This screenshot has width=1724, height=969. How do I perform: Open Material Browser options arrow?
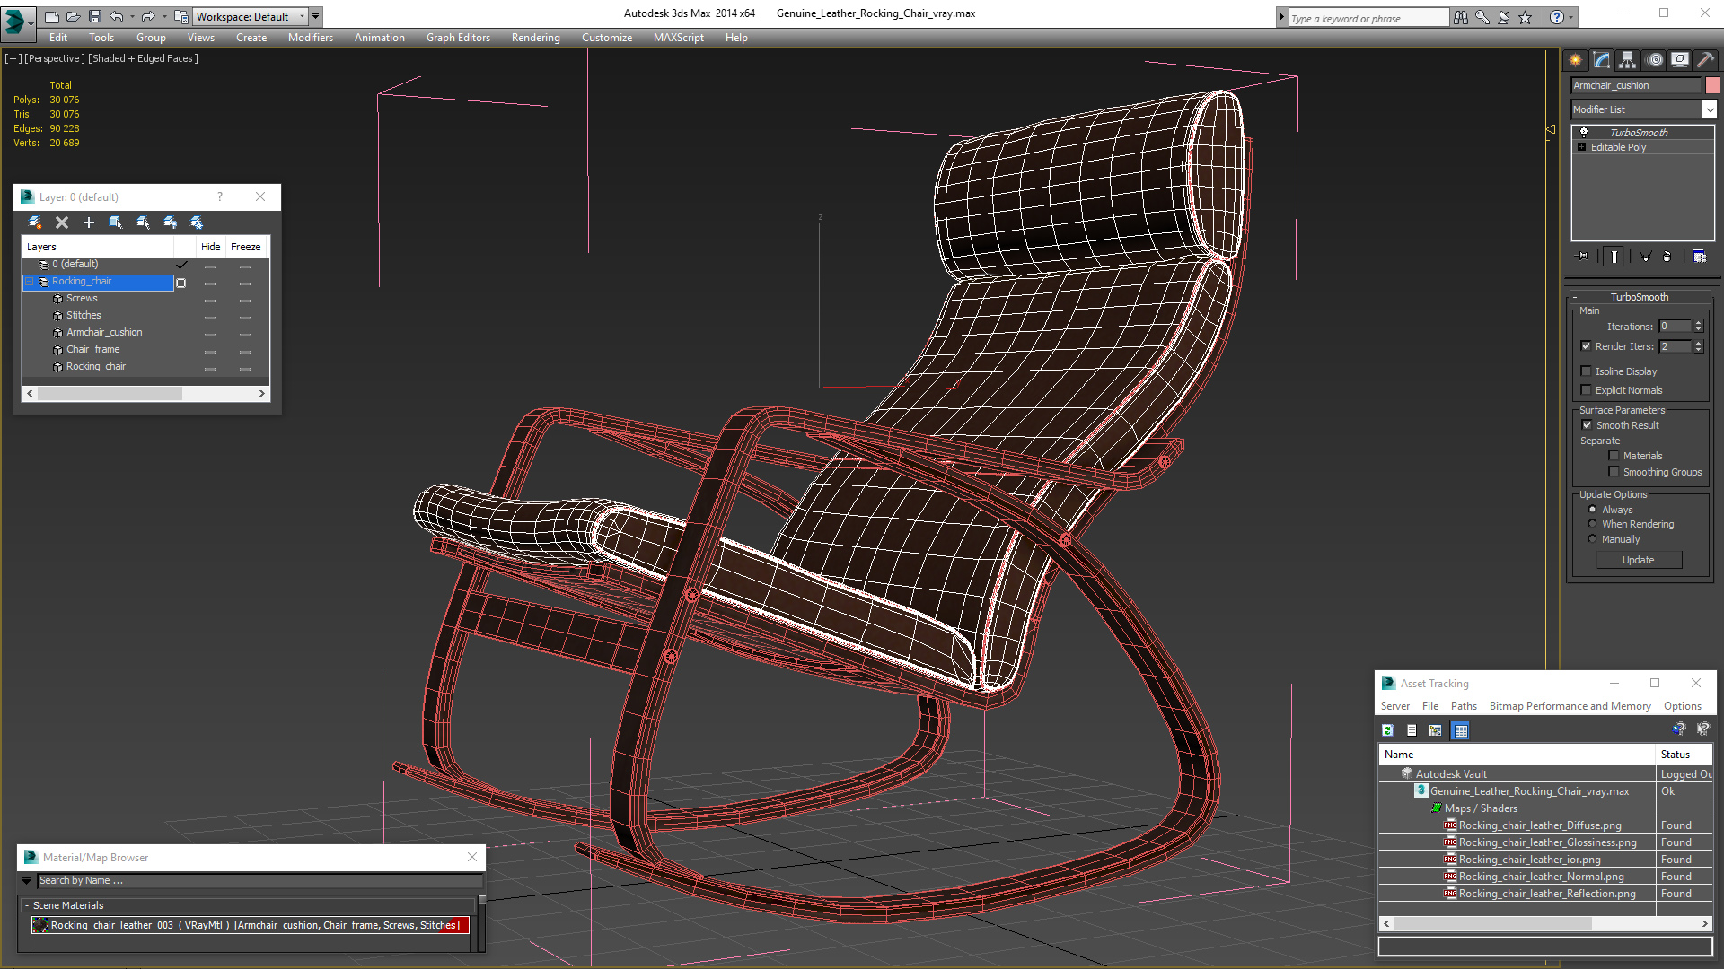point(27,881)
